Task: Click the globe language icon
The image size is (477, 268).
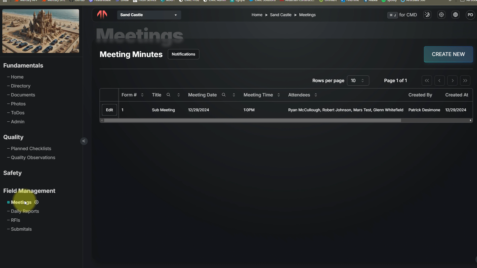Action: click(x=455, y=15)
